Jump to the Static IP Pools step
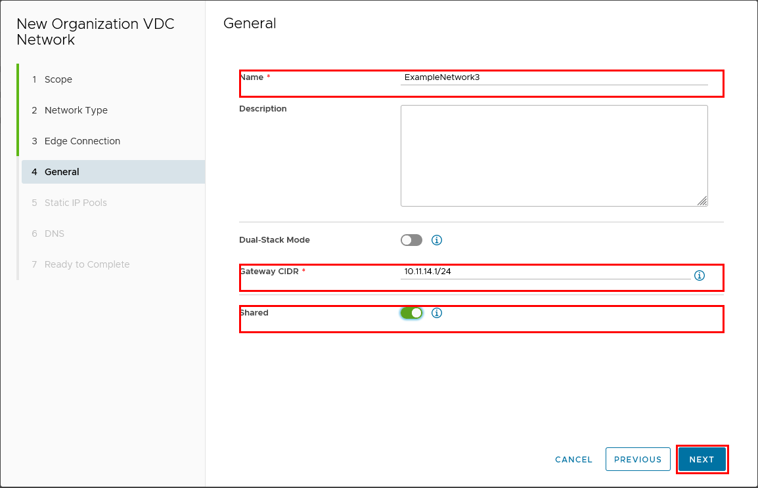Viewport: 758px width, 488px height. click(76, 203)
